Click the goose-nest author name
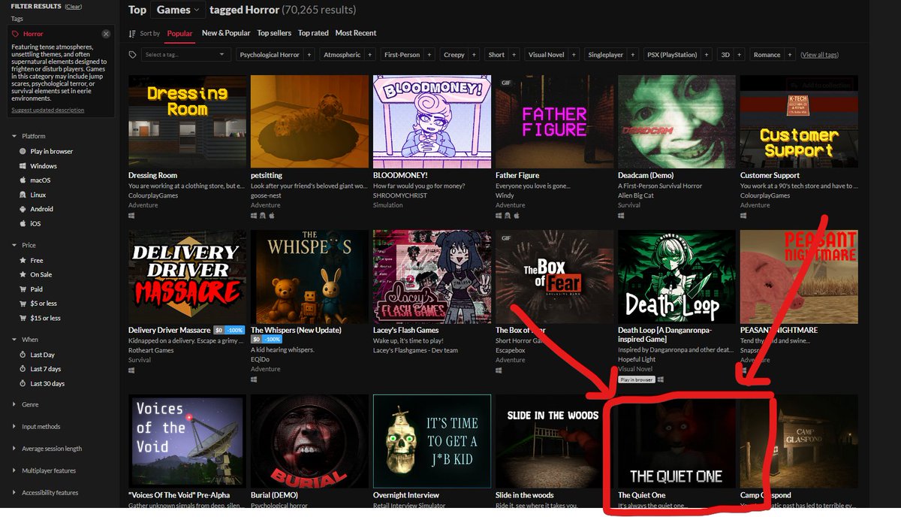The image size is (901, 517). pyautogui.click(x=266, y=195)
